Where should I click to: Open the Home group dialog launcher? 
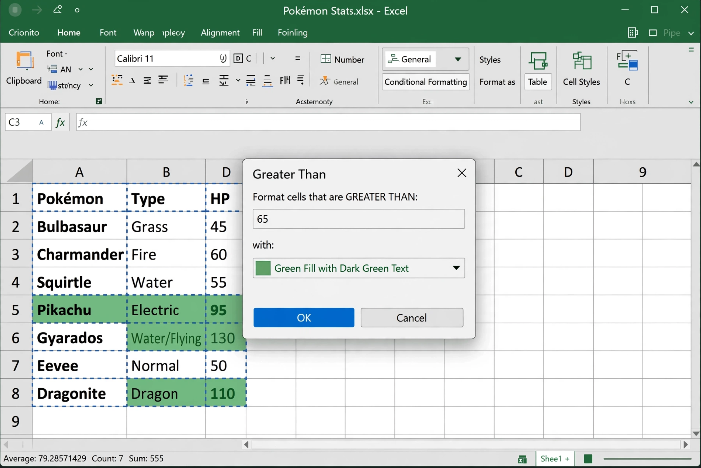click(x=99, y=101)
